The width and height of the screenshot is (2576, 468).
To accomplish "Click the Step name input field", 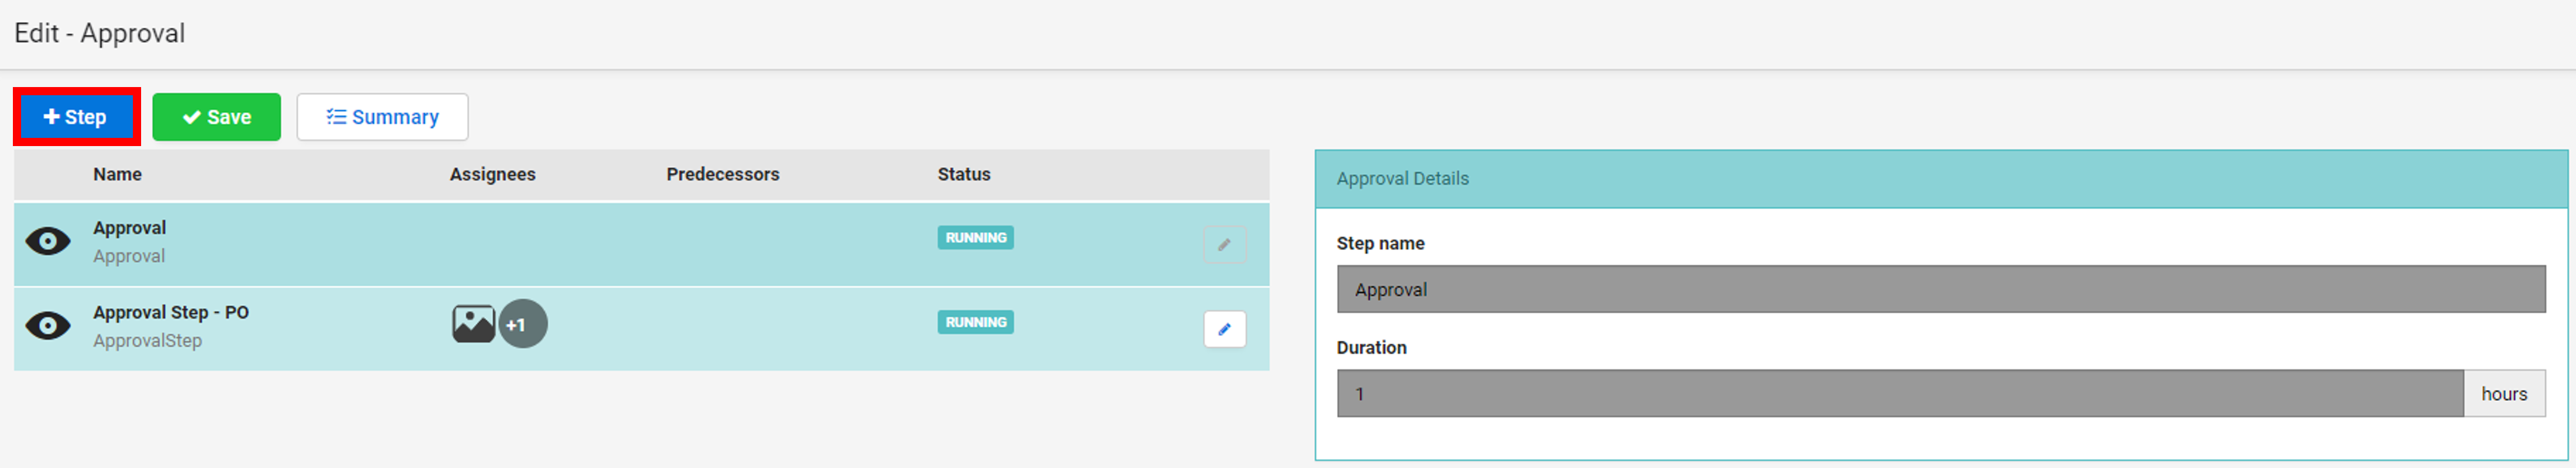I will pos(1940,289).
